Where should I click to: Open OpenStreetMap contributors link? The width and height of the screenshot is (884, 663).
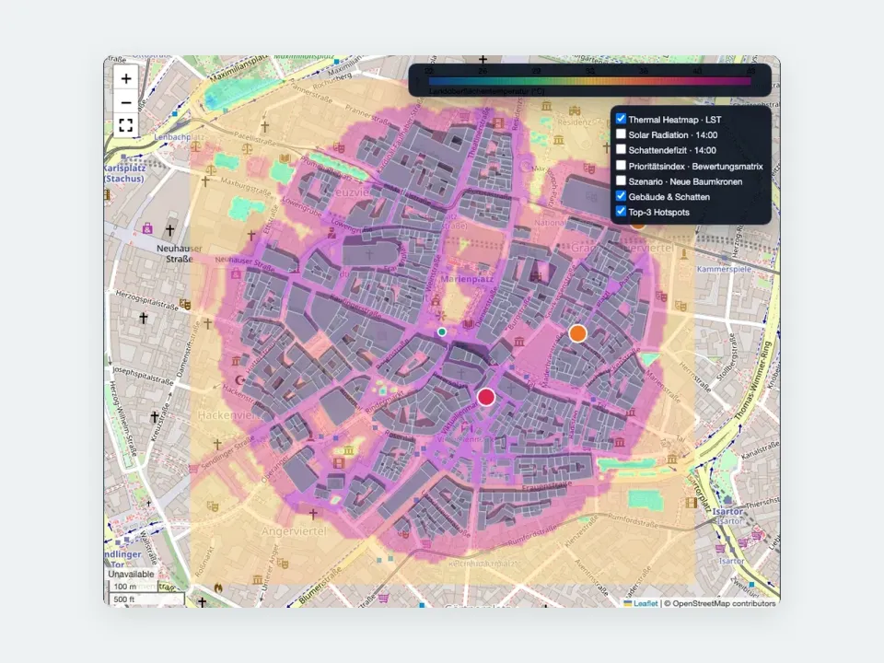[724, 603]
